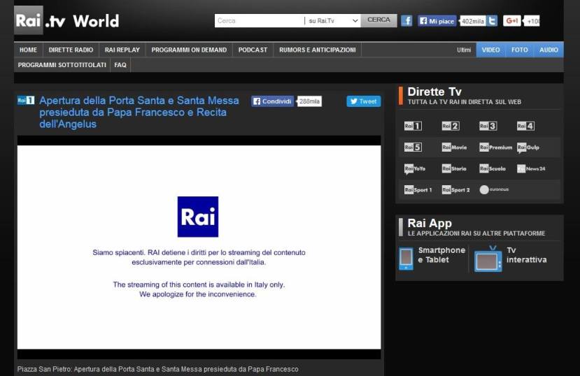Image resolution: width=580 pixels, height=376 pixels.
Task: Open the Euronews live channel
Action: 494,190
